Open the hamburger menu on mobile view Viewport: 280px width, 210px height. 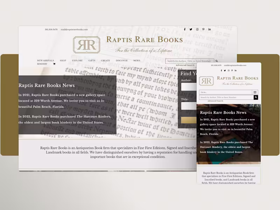pyautogui.click(x=255, y=92)
